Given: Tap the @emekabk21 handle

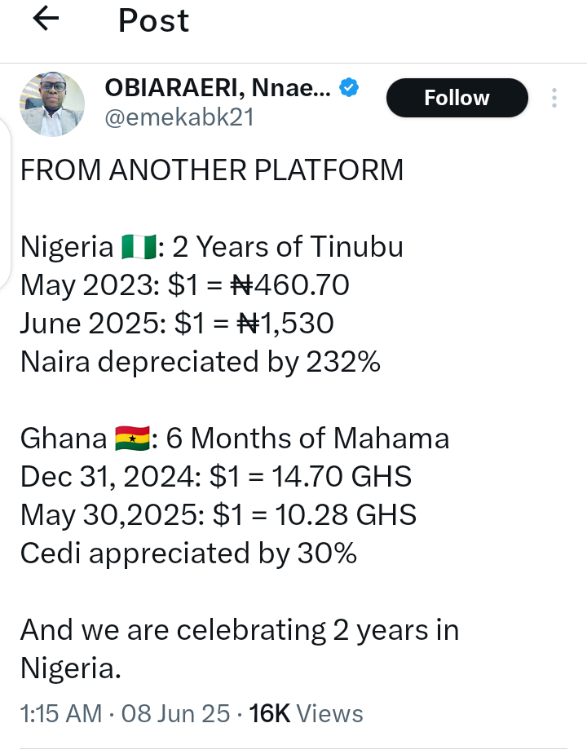Looking at the screenshot, I should click(x=179, y=117).
